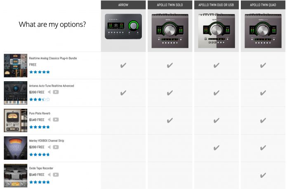Click Pure Plate Reverb speaker icon
Image resolution: width=287 pixels, height=189 pixels.
49,120
